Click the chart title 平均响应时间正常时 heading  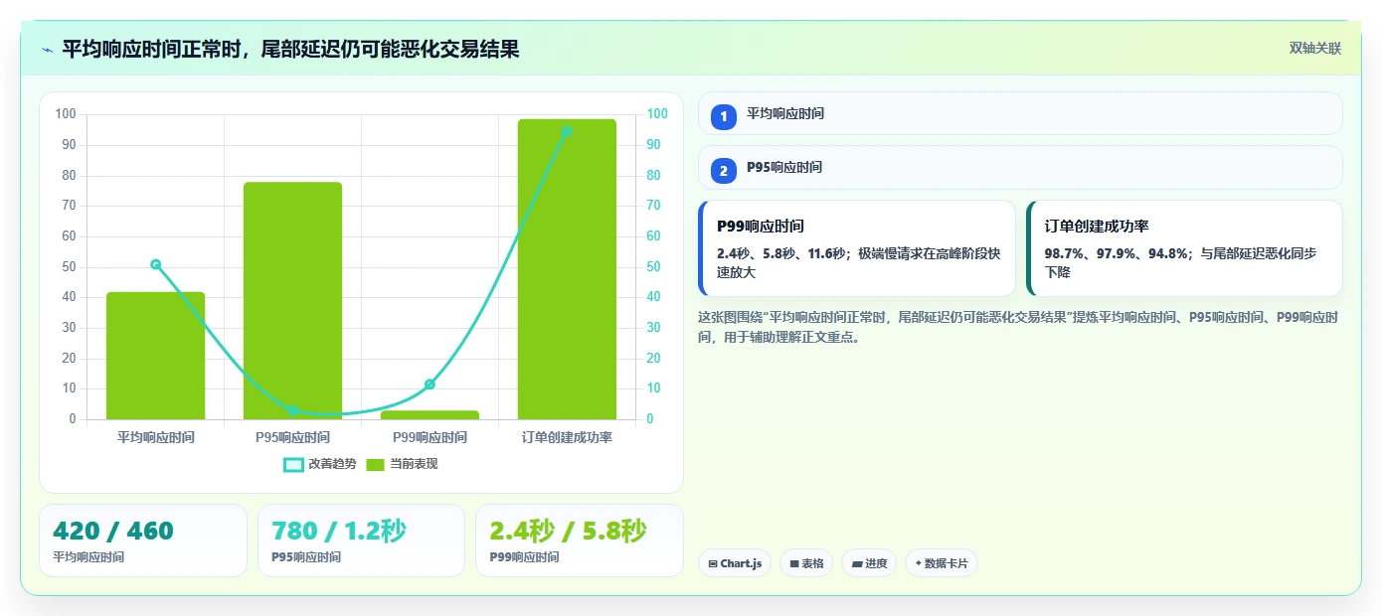(290, 50)
